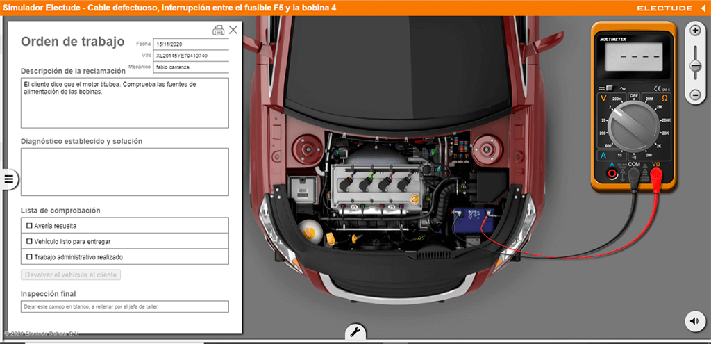The width and height of the screenshot is (711, 344).
Task: Click the multimeter black COM probe socket
Action: click(x=633, y=173)
